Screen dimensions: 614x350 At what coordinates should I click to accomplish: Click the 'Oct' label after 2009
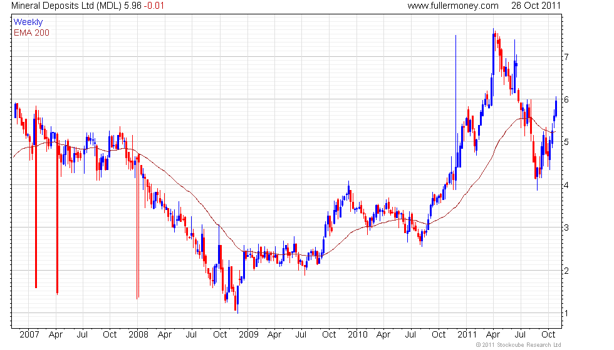(x=328, y=335)
